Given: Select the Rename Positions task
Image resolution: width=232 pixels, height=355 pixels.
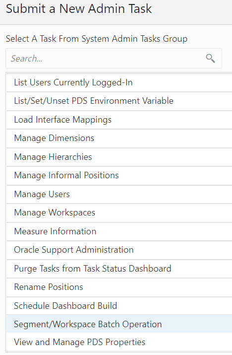Looking at the screenshot, I should point(119,287).
